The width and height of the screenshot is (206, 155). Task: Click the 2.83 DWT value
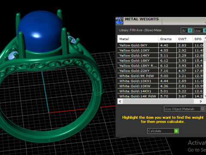[182, 45]
